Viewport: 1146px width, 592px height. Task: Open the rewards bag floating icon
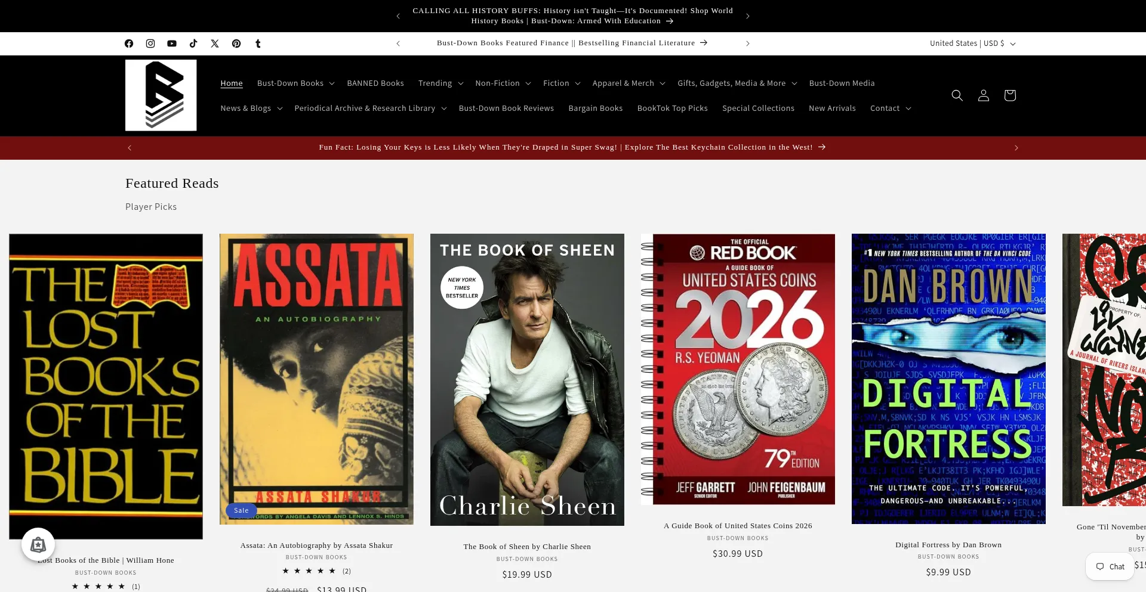coord(38,544)
